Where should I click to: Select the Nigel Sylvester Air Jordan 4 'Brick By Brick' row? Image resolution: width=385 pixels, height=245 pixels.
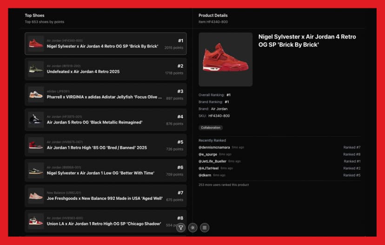coord(106,43)
